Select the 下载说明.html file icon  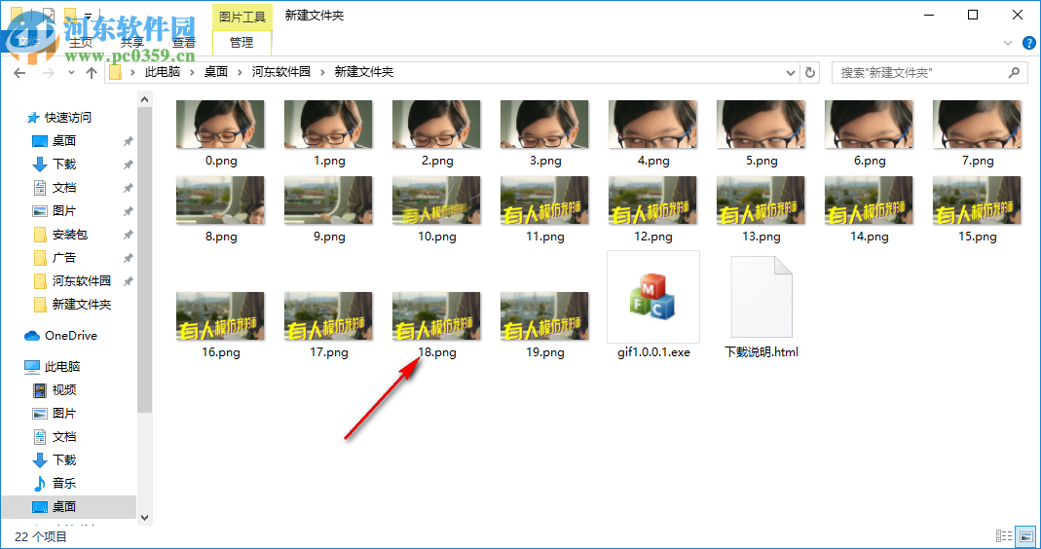pyautogui.click(x=762, y=297)
